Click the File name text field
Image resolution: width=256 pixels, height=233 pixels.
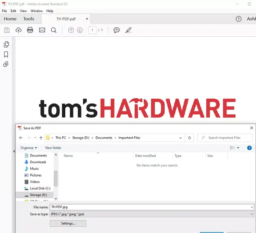pyautogui.click(x=150, y=207)
